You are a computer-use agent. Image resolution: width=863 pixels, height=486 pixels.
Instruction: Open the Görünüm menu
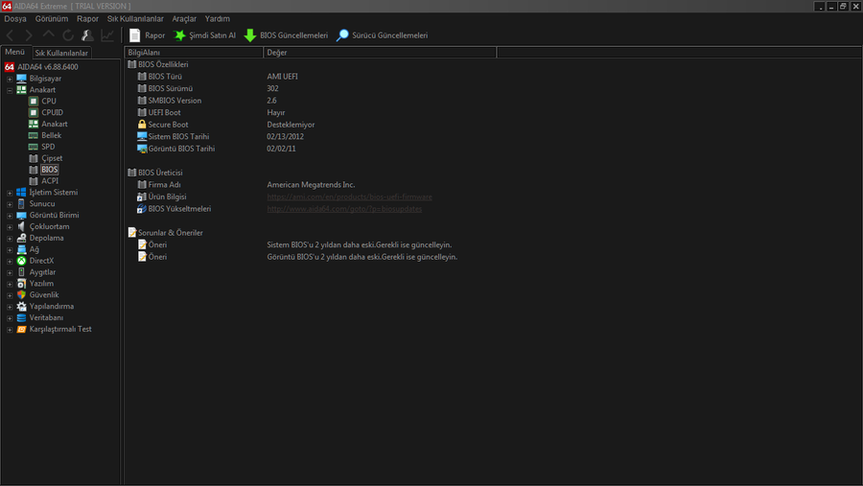coord(52,19)
